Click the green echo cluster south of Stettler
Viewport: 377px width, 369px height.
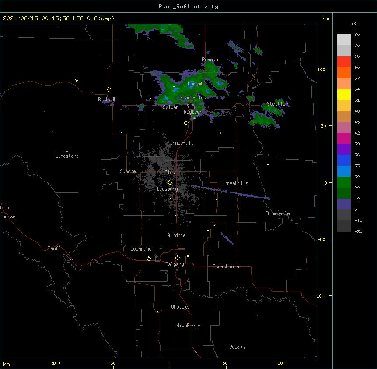click(x=264, y=120)
